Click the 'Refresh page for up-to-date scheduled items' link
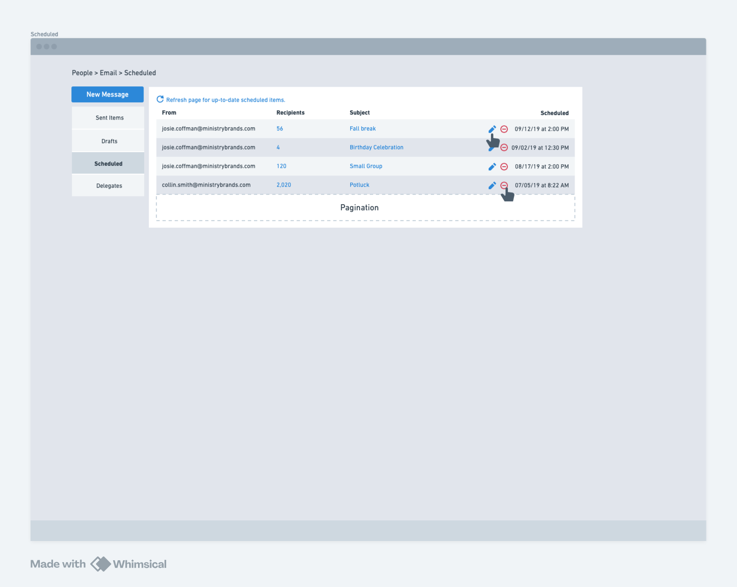The image size is (737, 587). pyautogui.click(x=226, y=100)
